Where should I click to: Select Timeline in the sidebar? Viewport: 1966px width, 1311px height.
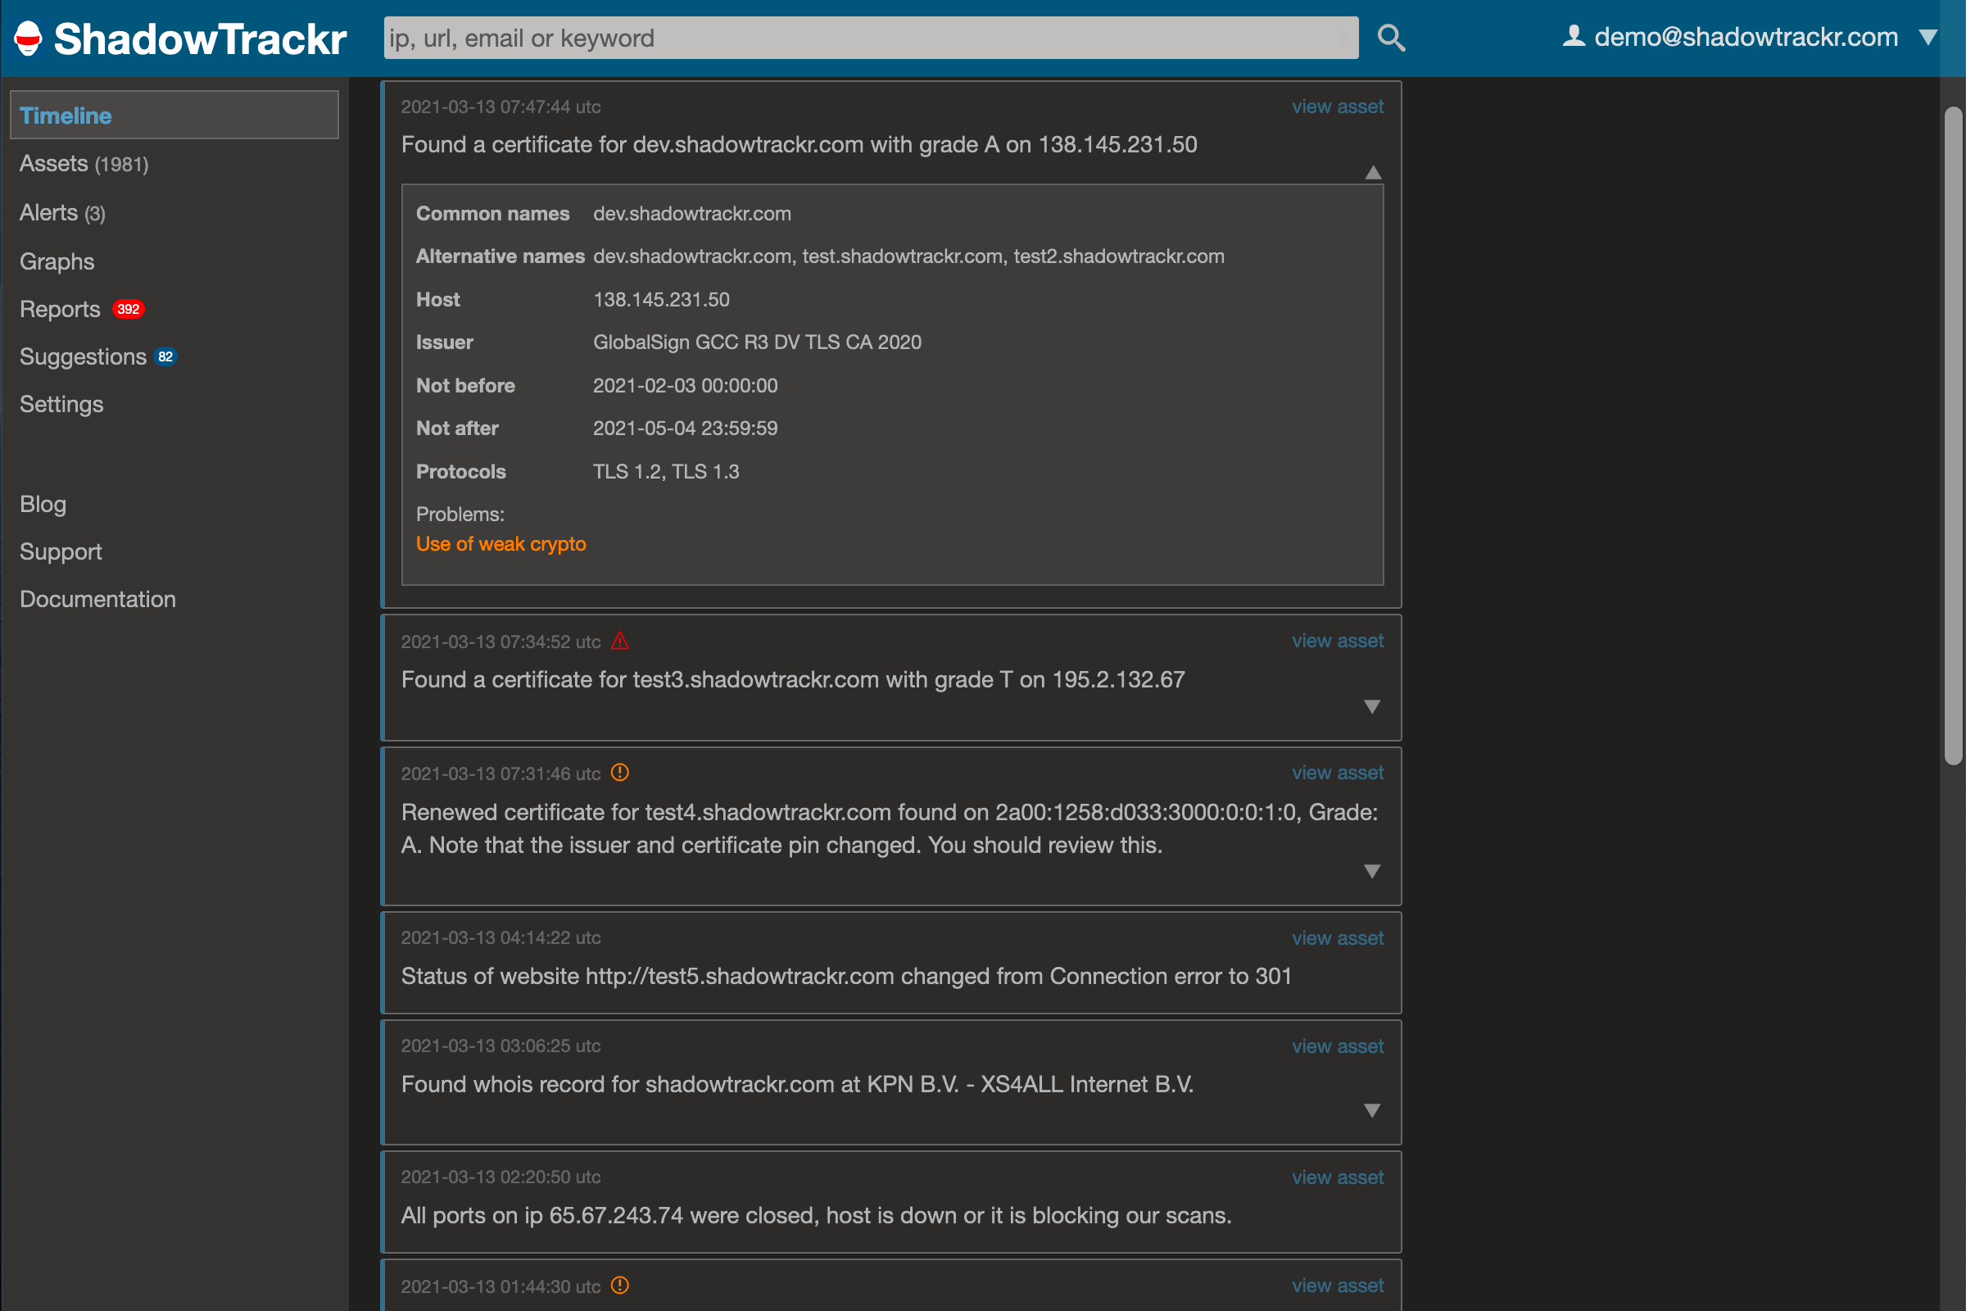[66, 116]
